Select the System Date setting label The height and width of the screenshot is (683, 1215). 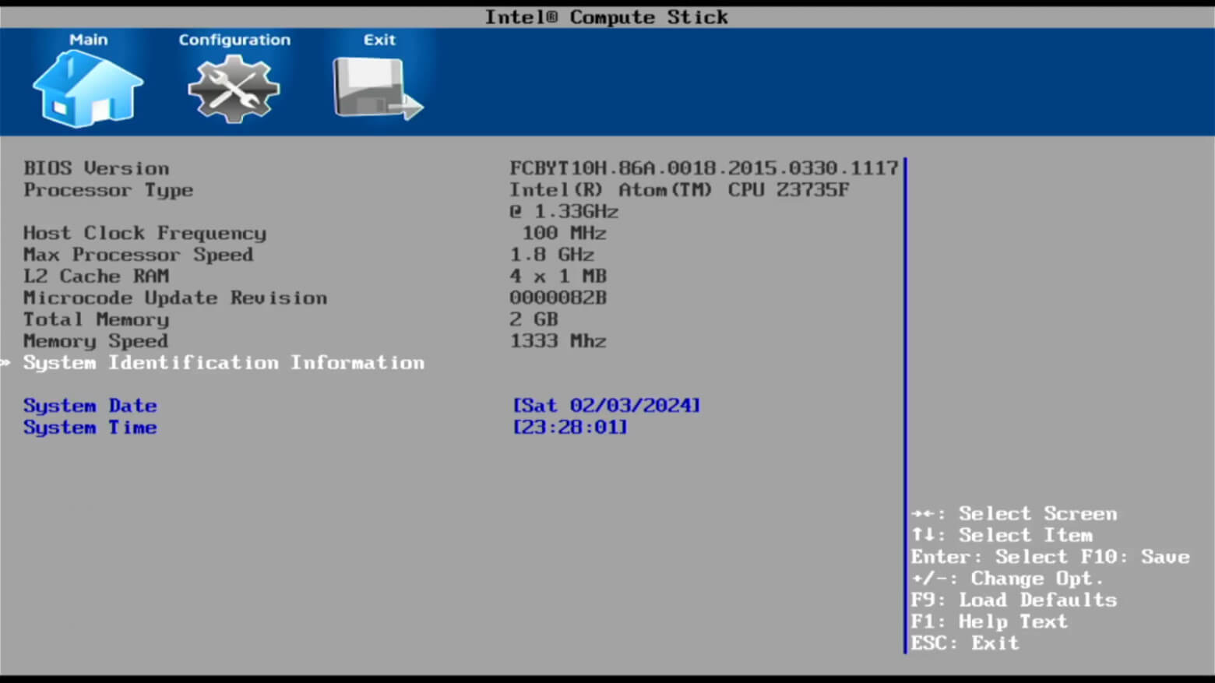(x=90, y=406)
